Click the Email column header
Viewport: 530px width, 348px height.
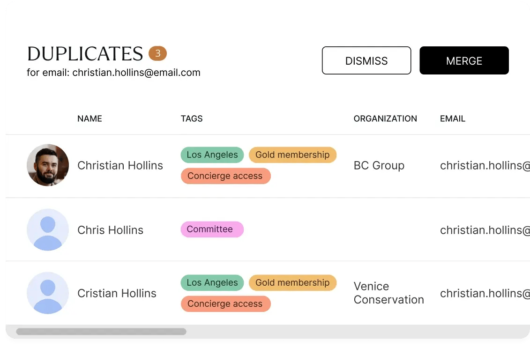point(452,118)
